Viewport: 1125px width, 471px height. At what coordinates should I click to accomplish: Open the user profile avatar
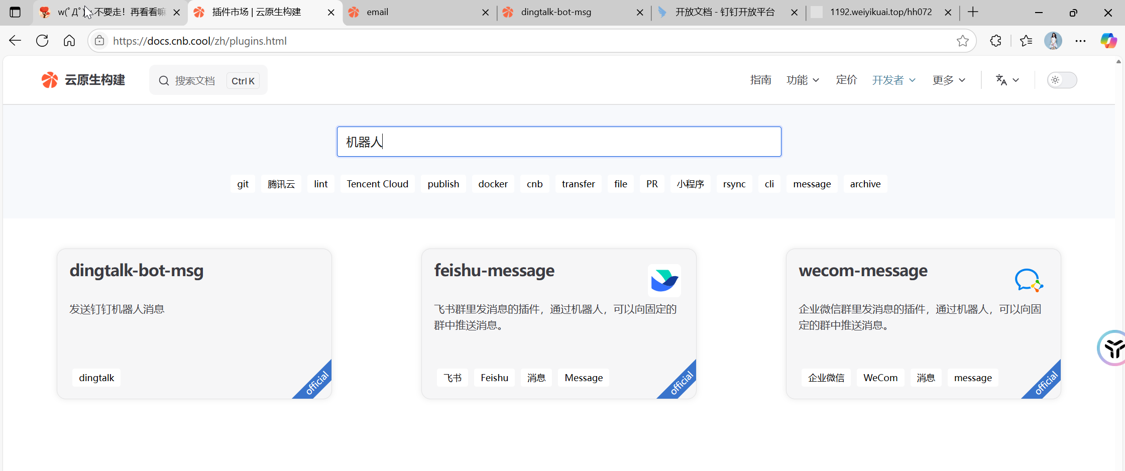click(1053, 41)
